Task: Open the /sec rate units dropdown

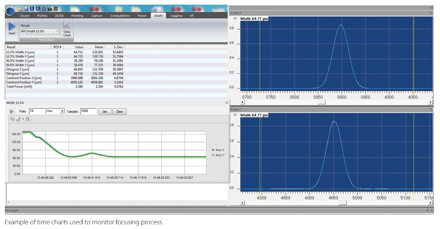Action: 62,111
